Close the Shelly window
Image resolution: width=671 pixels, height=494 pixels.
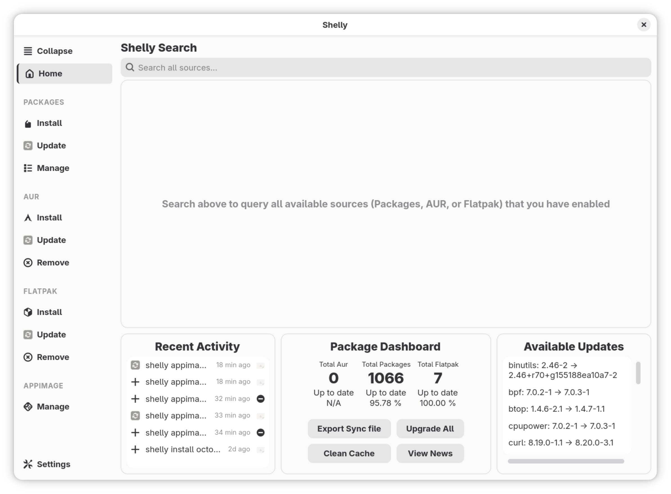click(644, 25)
